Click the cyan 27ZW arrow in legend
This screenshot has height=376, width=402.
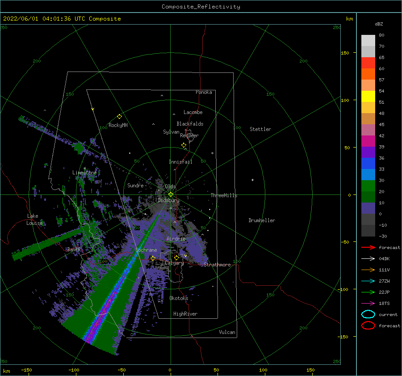368,281
